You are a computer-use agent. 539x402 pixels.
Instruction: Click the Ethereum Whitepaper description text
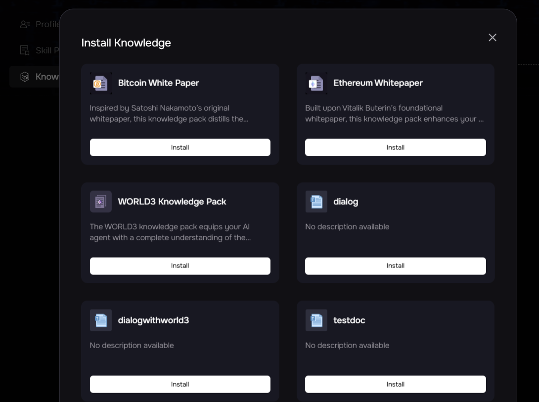click(394, 114)
